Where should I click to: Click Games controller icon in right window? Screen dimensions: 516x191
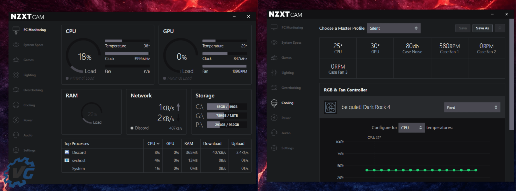point(274,58)
